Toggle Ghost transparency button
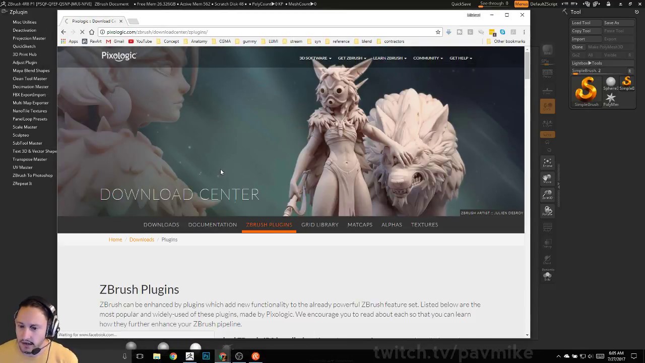This screenshot has height=363, width=645. pyautogui.click(x=547, y=260)
